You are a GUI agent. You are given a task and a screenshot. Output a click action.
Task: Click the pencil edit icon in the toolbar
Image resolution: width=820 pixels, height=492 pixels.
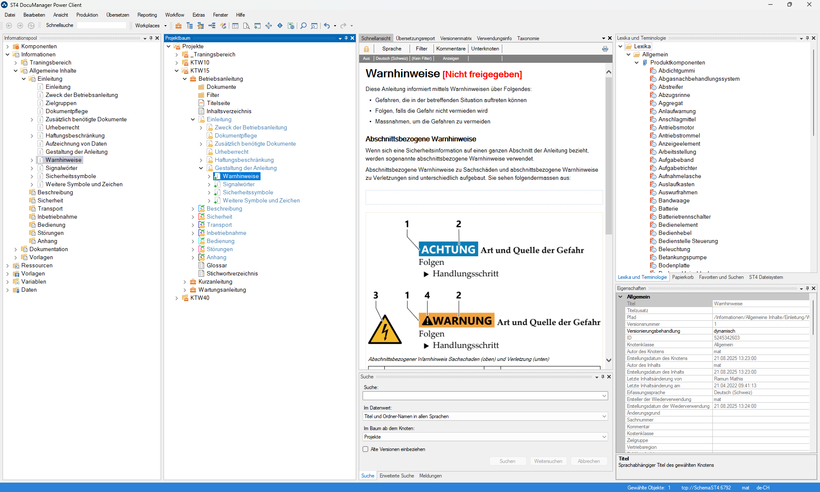pyautogui.click(x=223, y=26)
